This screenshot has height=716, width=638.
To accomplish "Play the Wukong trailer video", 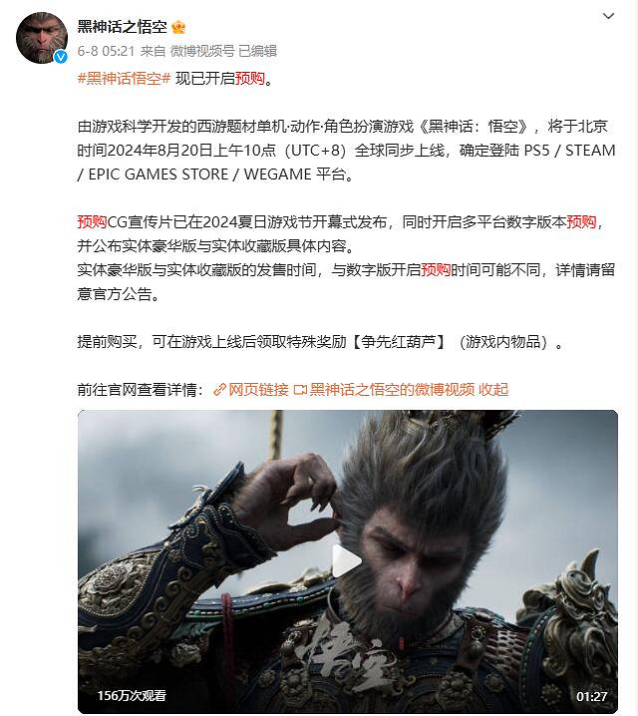I will click(x=347, y=561).
